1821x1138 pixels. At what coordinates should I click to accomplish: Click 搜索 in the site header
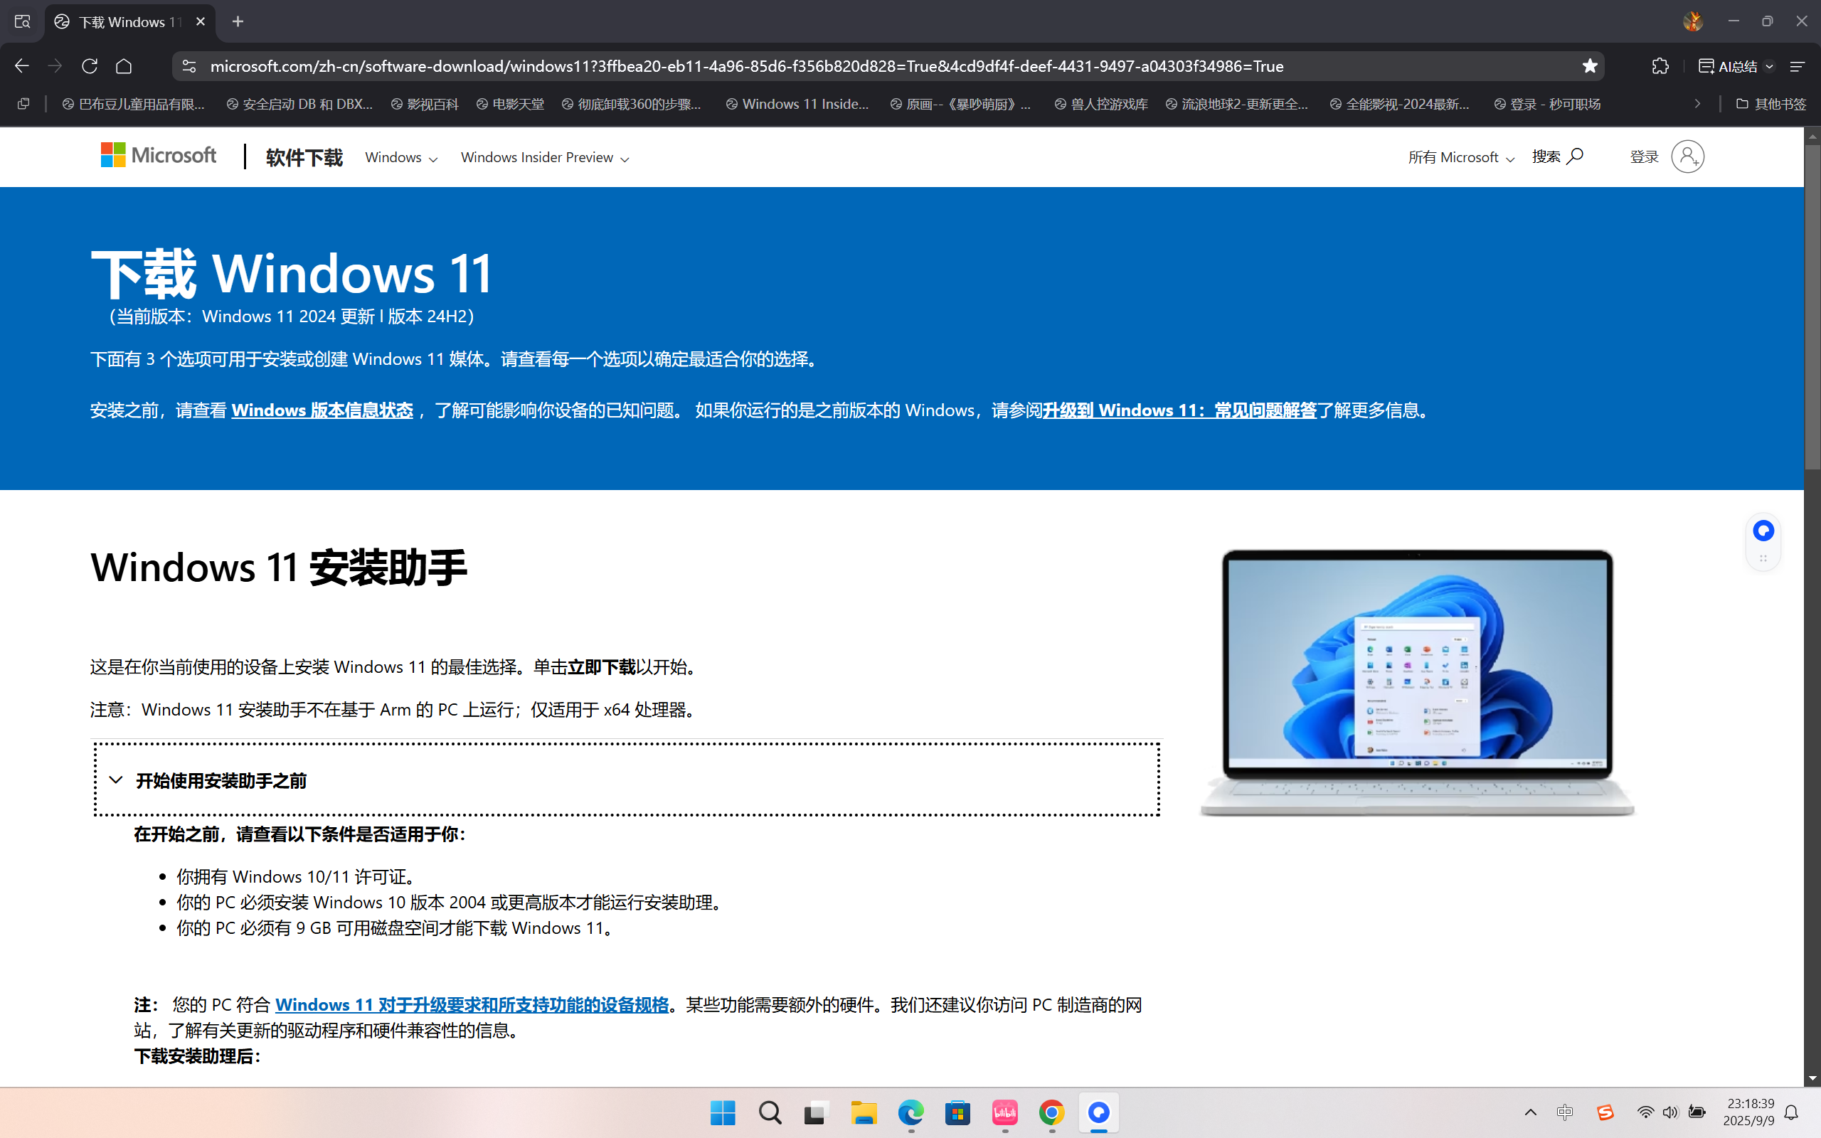(x=1558, y=156)
